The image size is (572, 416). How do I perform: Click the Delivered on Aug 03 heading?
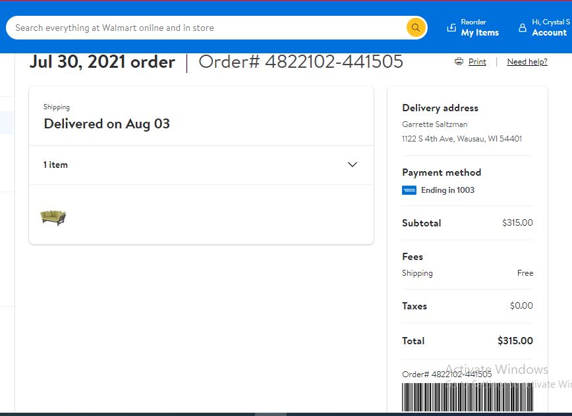(107, 124)
